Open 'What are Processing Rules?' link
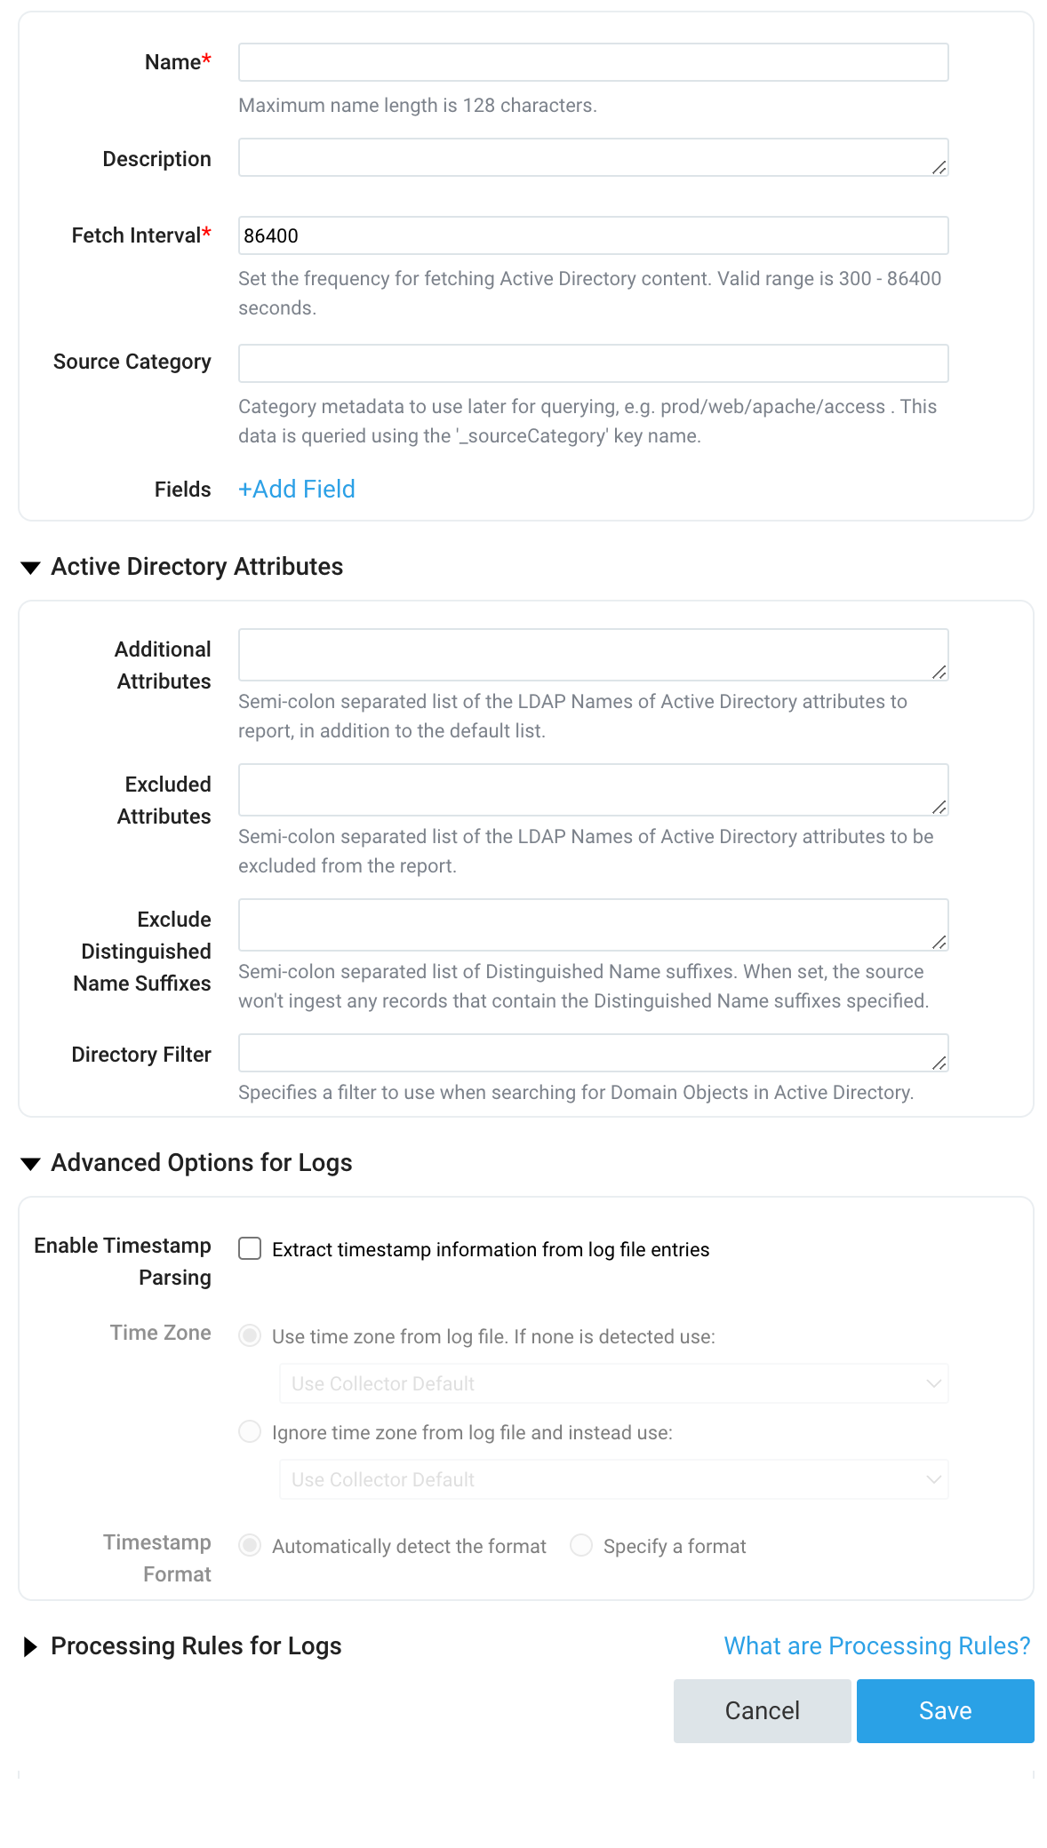This screenshot has height=1848, width=1047. [x=876, y=1646]
